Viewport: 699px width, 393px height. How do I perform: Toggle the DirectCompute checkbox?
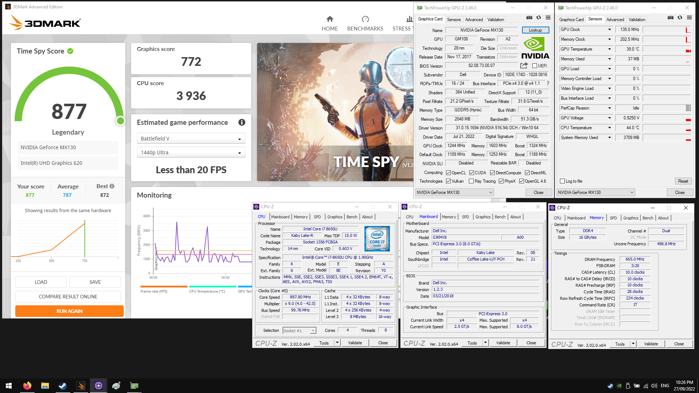pyautogui.click(x=492, y=173)
